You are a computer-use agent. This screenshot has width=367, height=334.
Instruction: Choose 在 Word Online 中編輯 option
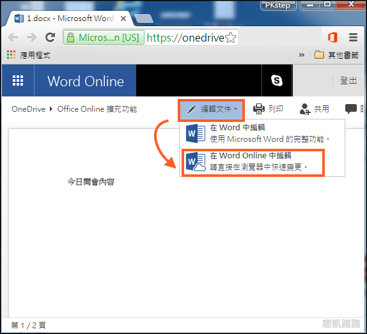coord(253,162)
